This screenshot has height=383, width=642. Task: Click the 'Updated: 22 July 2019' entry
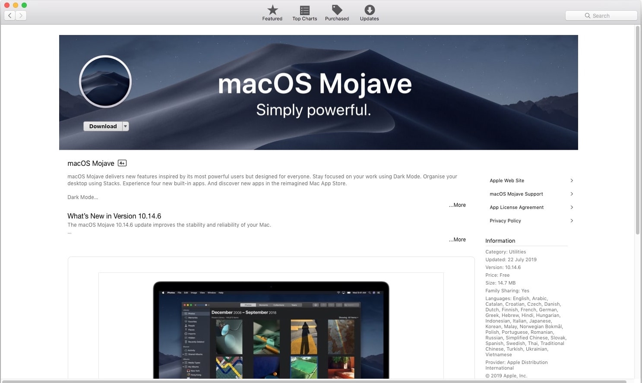pos(511,260)
